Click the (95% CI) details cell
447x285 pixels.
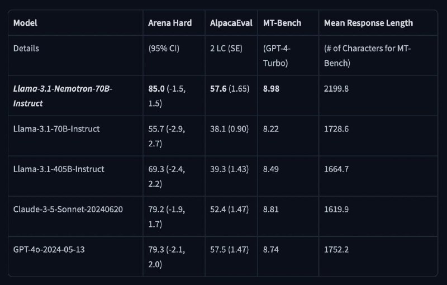click(x=164, y=49)
